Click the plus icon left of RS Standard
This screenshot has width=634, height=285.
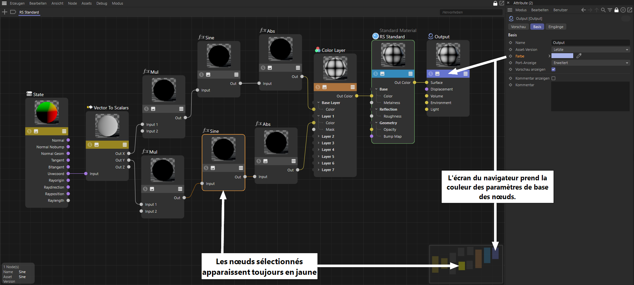[5, 12]
